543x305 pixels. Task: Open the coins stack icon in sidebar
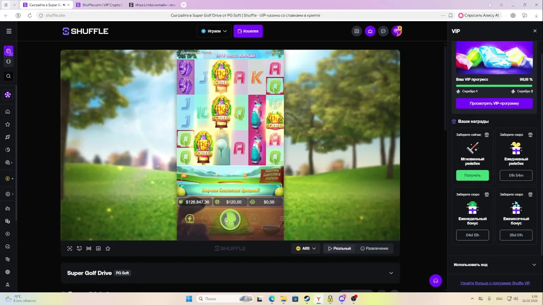pos(8,221)
